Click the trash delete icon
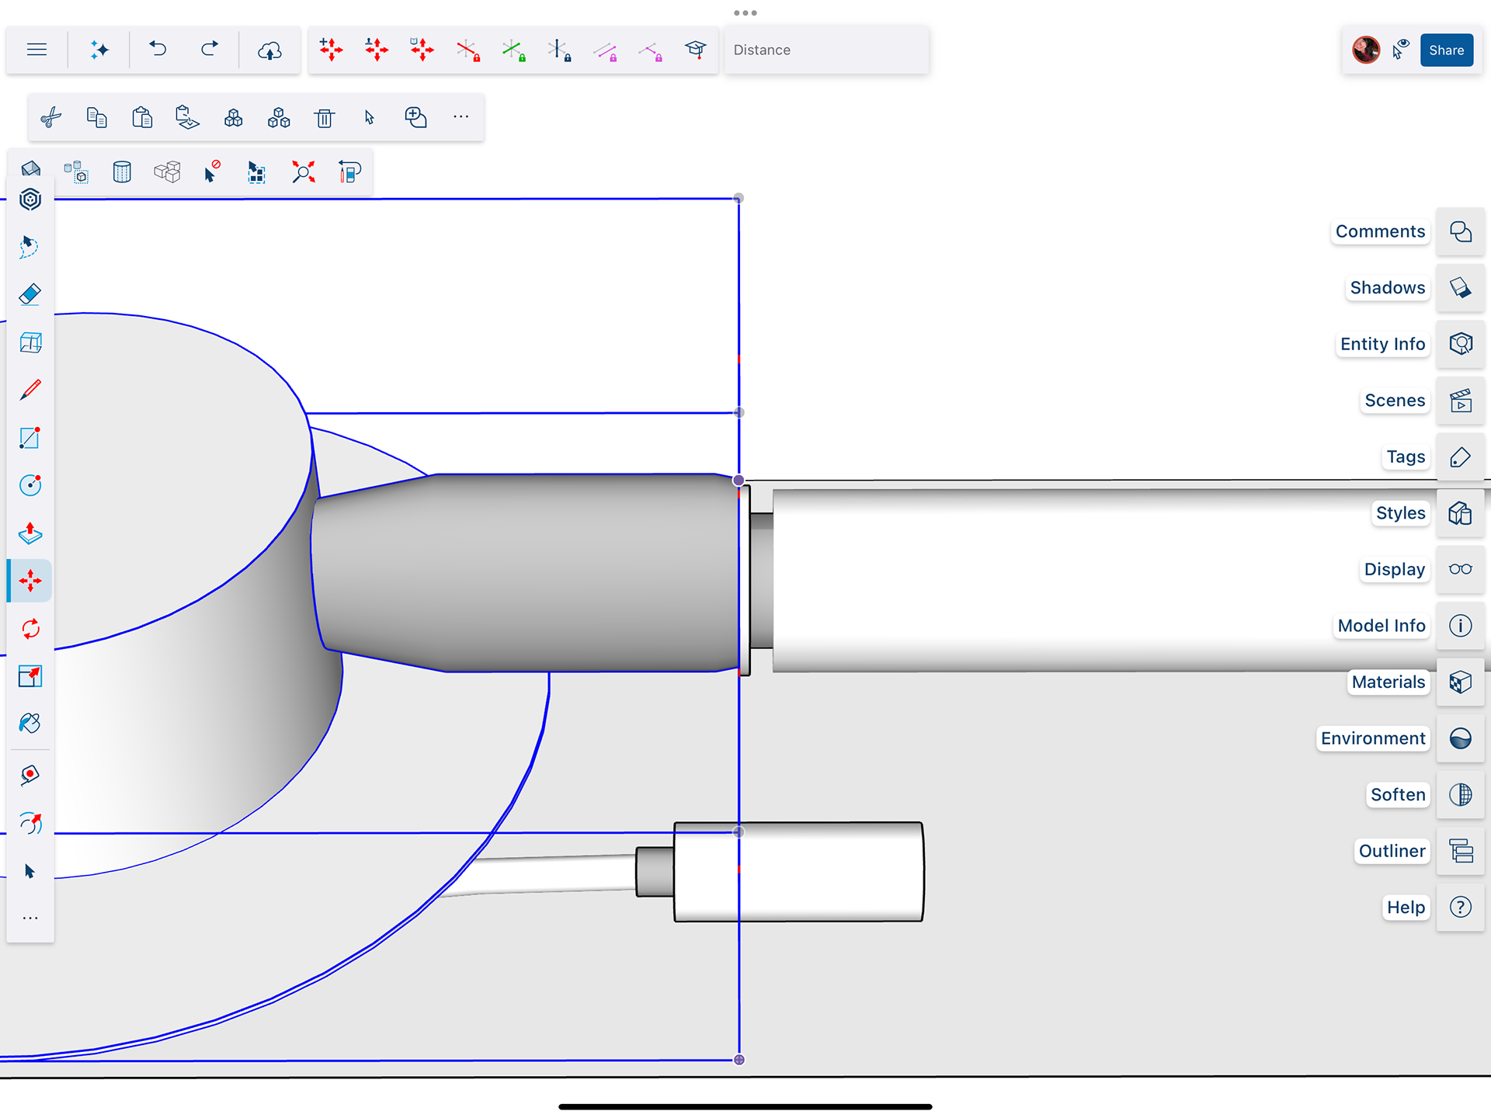Viewport: 1491px width, 1118px height. click(325, 118)
